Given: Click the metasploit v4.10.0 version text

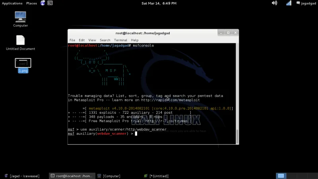Looking at the screenshot, I should click(x=119, y=108).
